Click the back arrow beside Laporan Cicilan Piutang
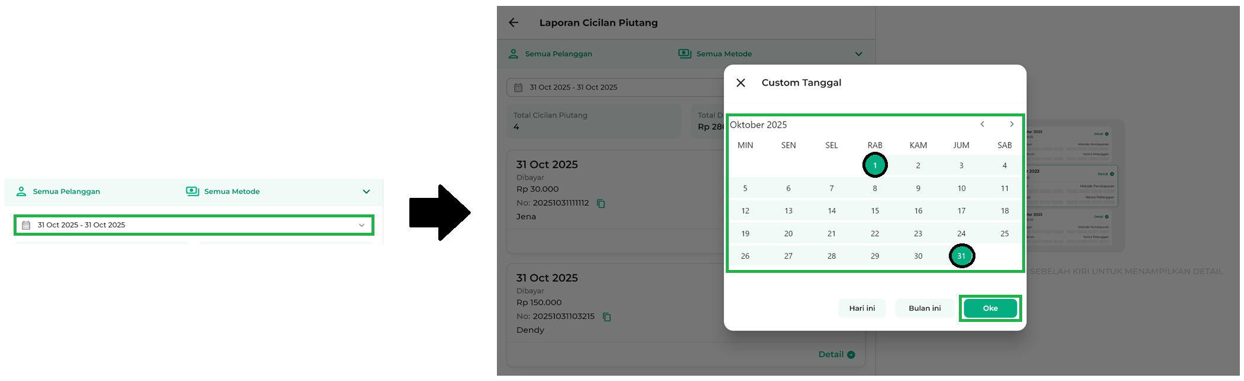This screenshot has width=1244, height=381. [513, 22]
